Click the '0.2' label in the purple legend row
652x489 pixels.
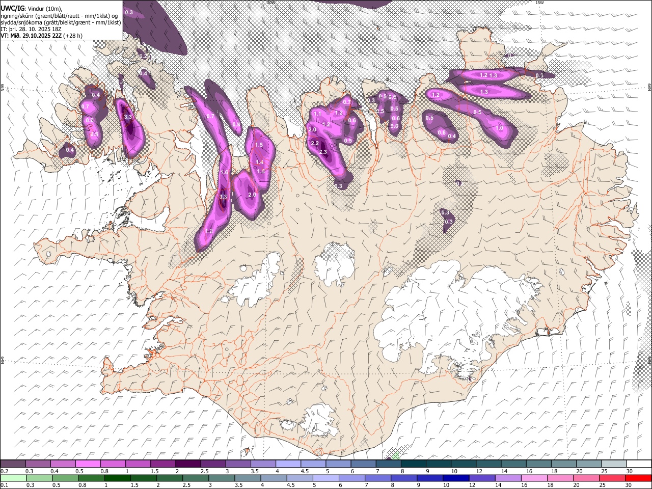pyautogui.click(x=4, y=471)
